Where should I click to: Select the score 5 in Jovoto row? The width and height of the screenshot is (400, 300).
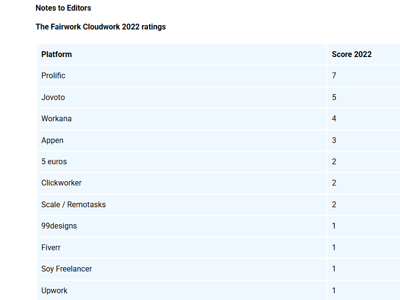coord(334,97)
